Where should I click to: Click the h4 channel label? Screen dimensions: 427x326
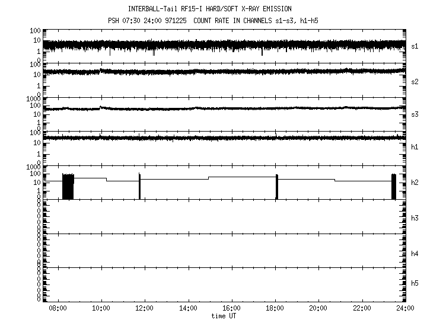tap(415, 254)
